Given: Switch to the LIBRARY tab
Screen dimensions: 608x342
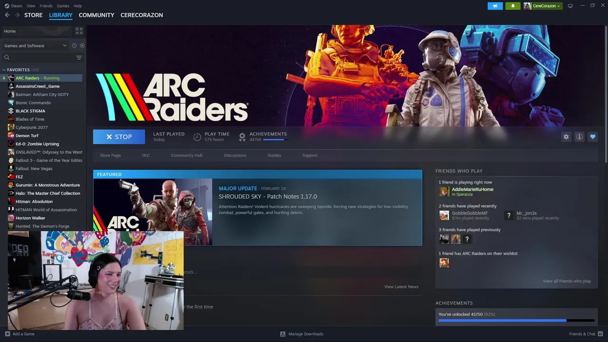Looking at the screenshot, I should click(61, 15).
